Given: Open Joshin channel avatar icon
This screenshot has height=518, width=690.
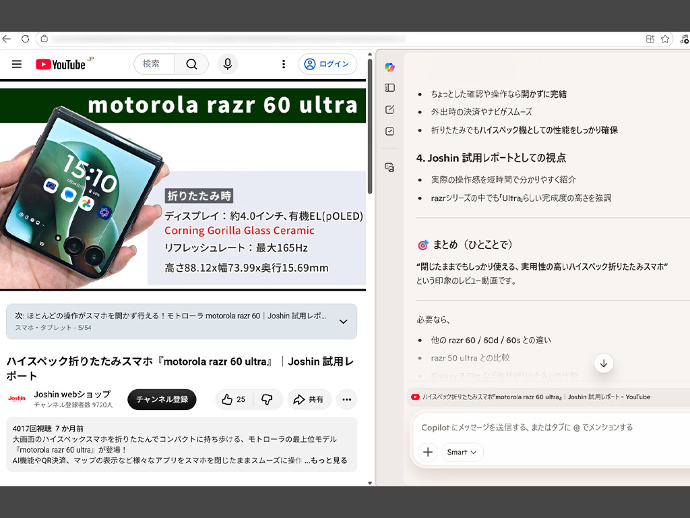Looking at the screenshot, I should click(x=17, y=399).
